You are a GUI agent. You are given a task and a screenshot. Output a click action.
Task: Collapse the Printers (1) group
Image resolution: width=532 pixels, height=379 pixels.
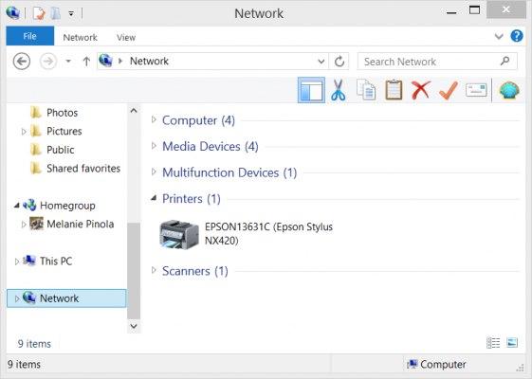tap(154, 198)
